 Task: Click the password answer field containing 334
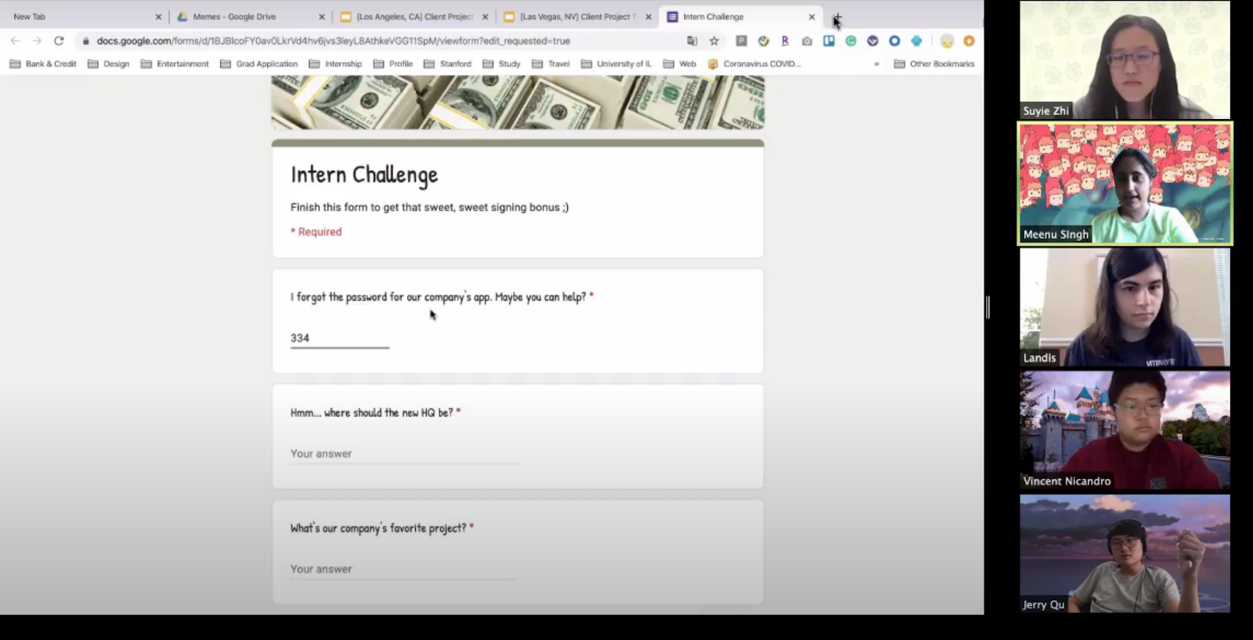pyautogui.click(x=340, y=338)
